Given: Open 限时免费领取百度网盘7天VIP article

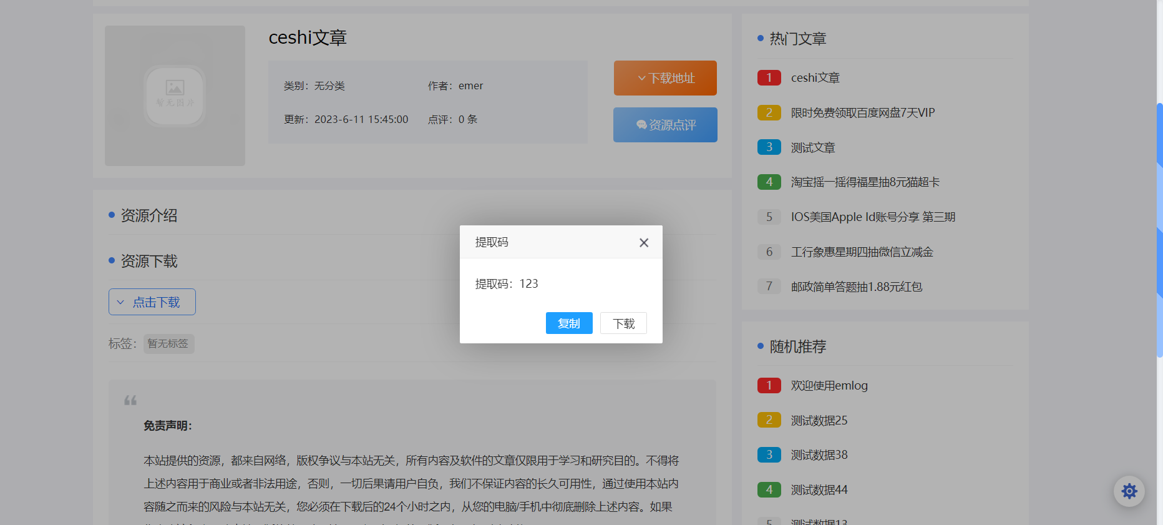Looking at the screenshot, I should coord(862,113).
